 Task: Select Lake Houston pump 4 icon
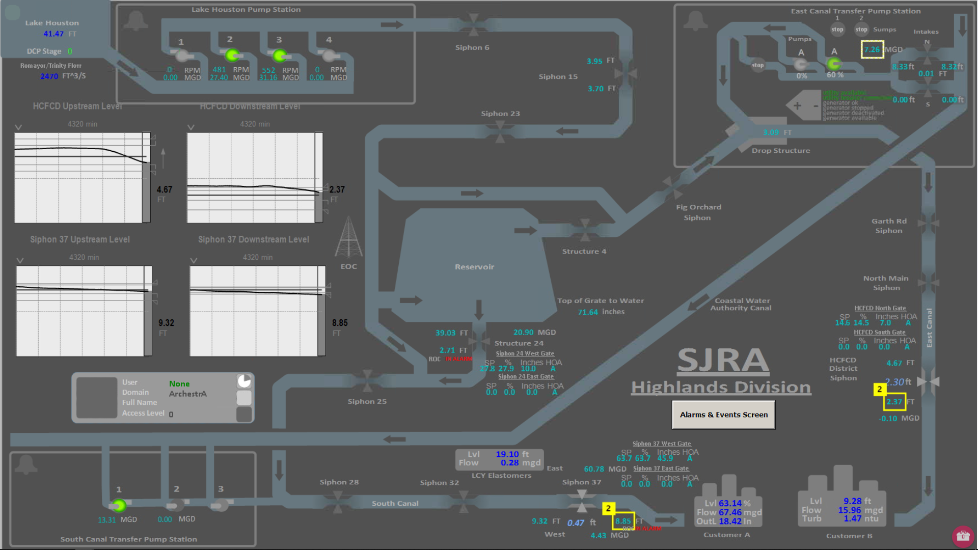[x=329, y=55]
